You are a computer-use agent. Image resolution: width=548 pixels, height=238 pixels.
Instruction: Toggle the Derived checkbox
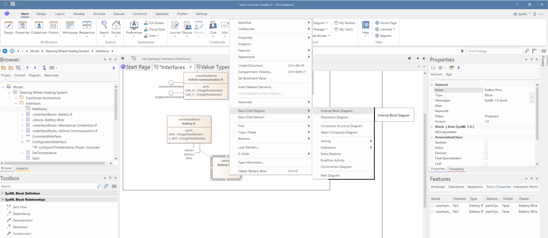tap(486, 153)
